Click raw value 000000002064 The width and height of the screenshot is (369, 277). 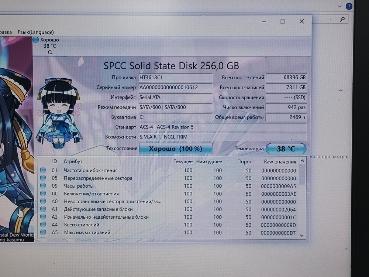pos(278,210)
